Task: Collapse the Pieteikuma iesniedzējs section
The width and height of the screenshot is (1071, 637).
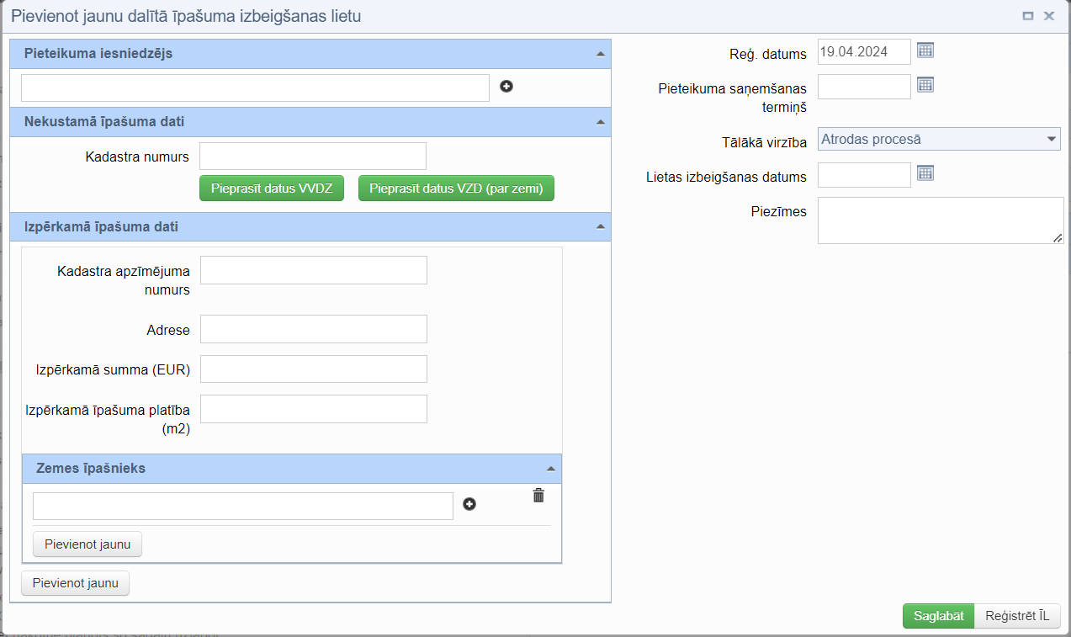Action: (600, 54)
